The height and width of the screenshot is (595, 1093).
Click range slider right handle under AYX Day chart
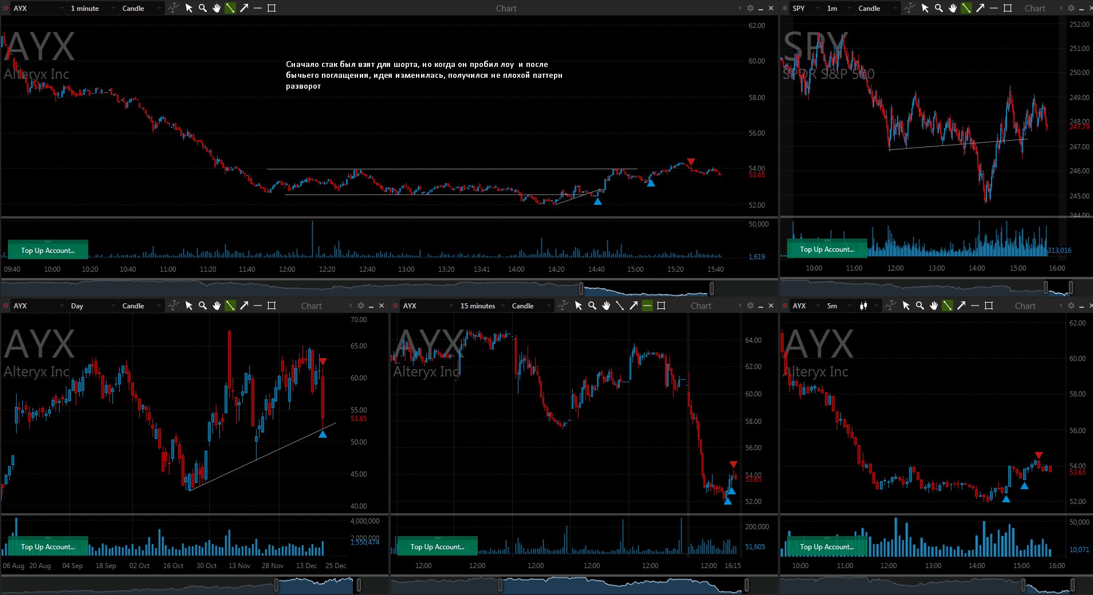(x=359, y=585)
